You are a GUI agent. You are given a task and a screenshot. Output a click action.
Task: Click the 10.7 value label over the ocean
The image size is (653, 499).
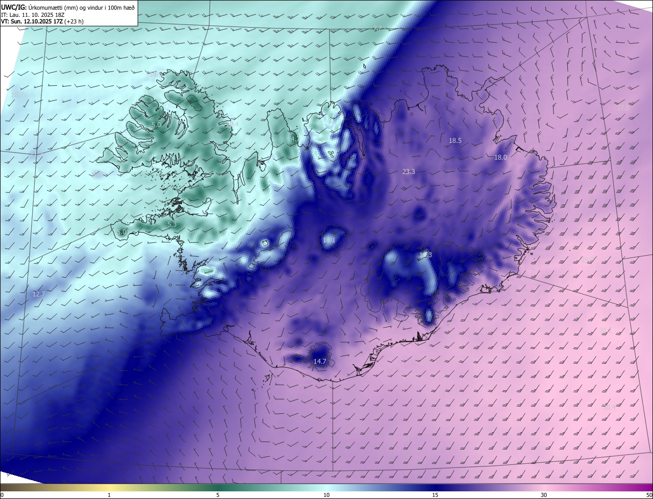pos(17,95)
